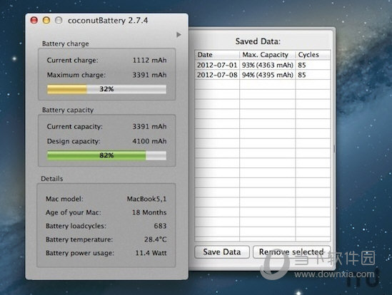Click the coconutBattery 2.7.4 window title
Image resolution: width=392 pixels, height=295 pixels.
pyautogui.click(x=108, y=20)
